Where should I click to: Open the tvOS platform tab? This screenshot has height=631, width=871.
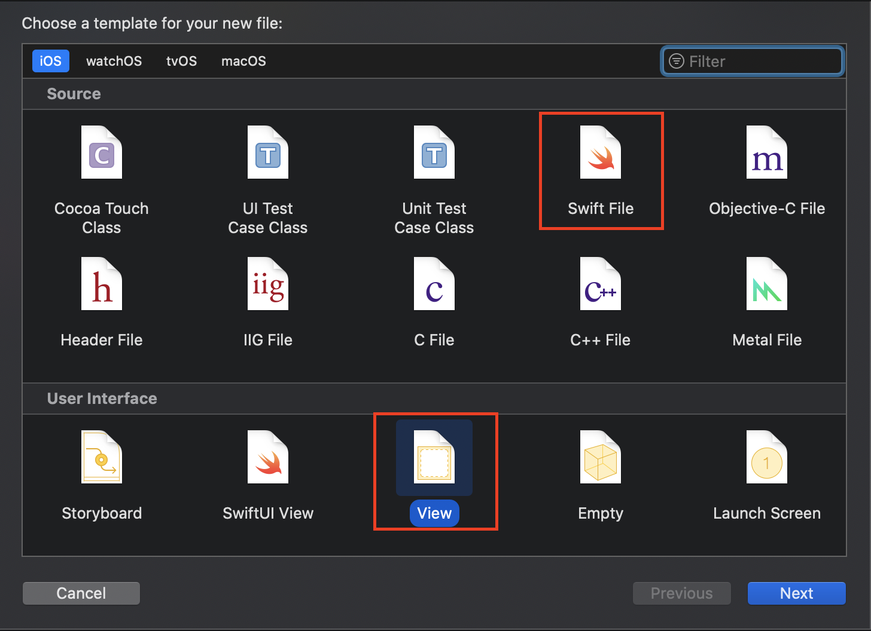click(x=182, y=61)
